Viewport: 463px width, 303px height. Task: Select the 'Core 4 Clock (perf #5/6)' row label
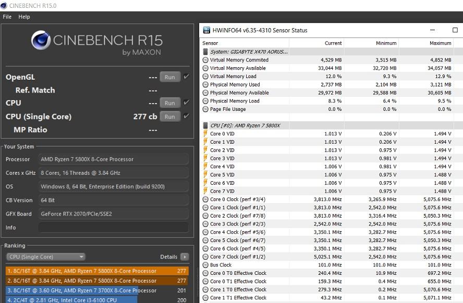pyautogui.click(x=238, y=232)
